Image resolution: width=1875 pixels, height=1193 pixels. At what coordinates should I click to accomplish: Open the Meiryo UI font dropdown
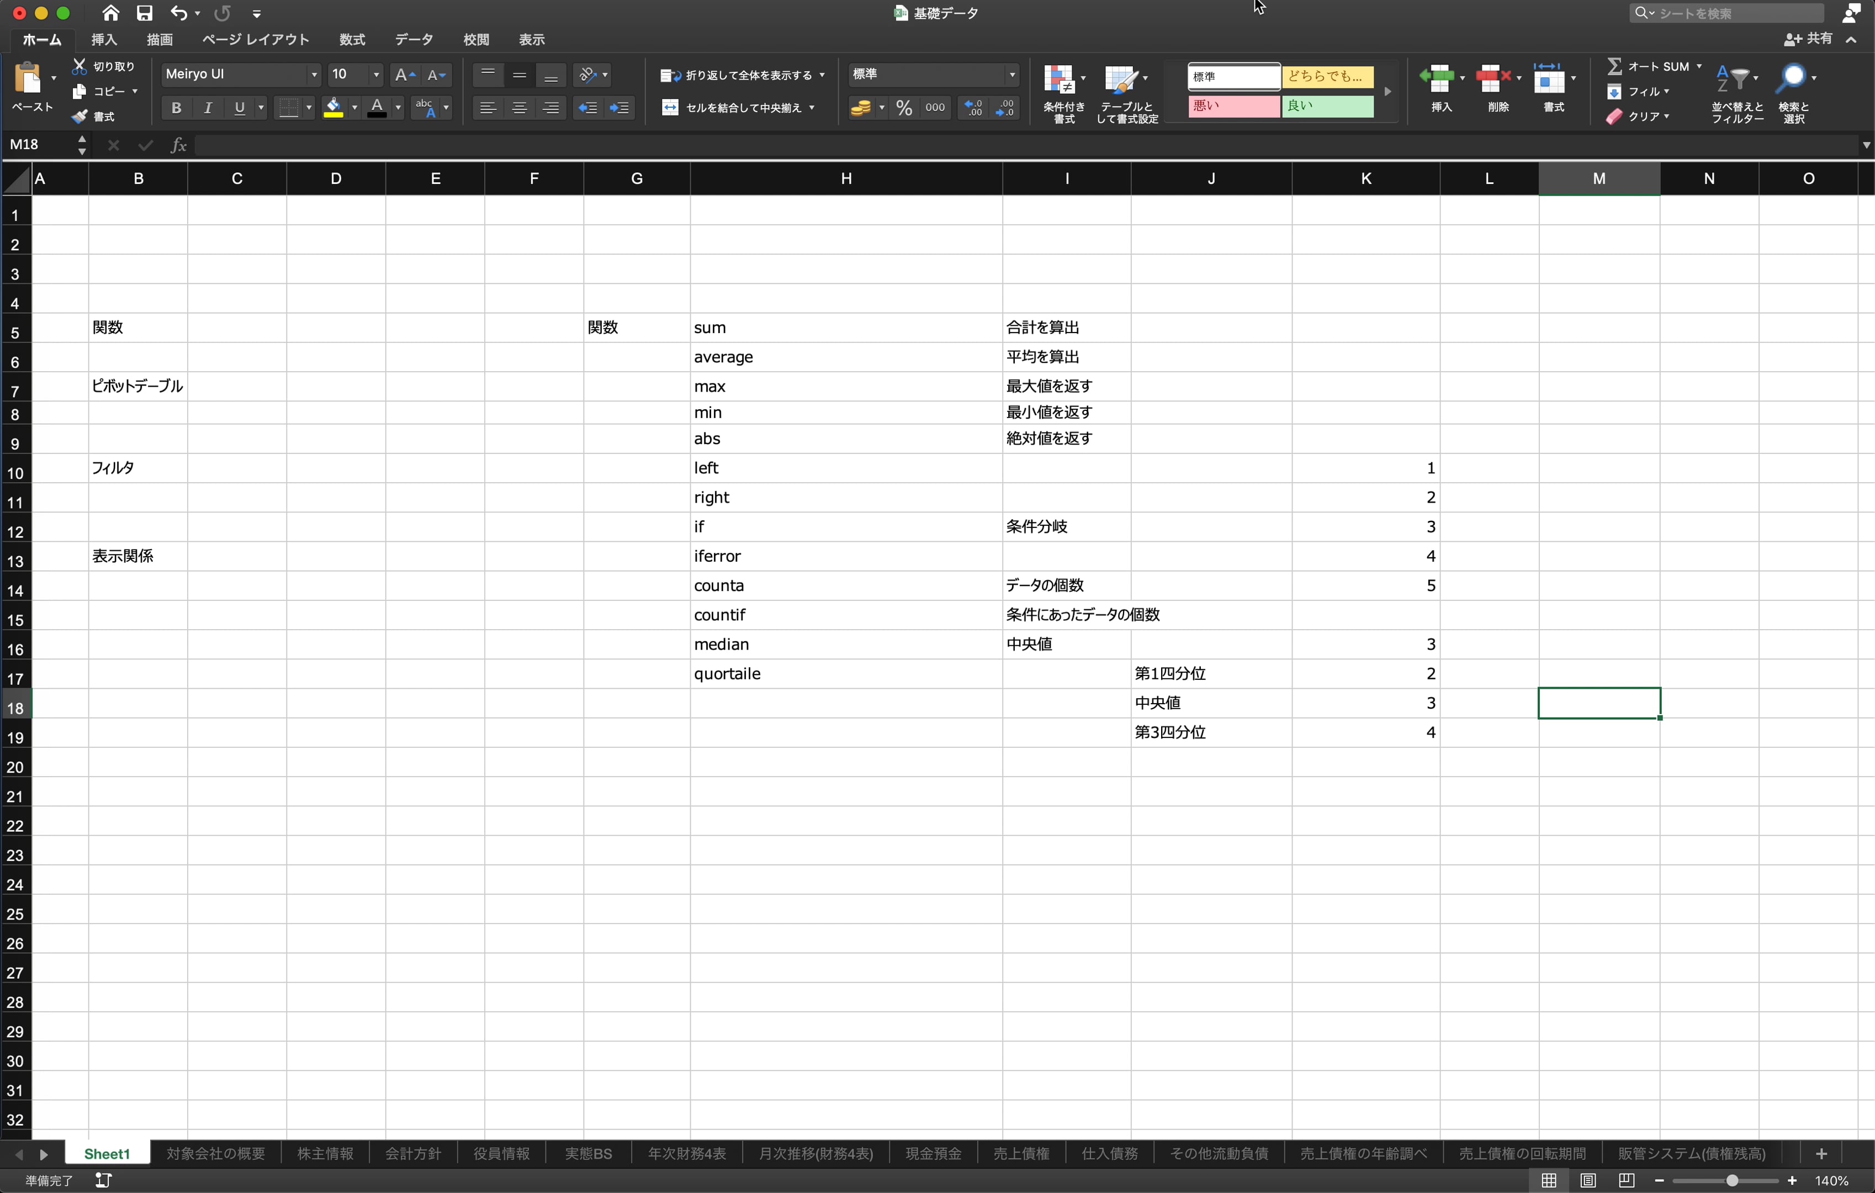[x=315, y=74]
